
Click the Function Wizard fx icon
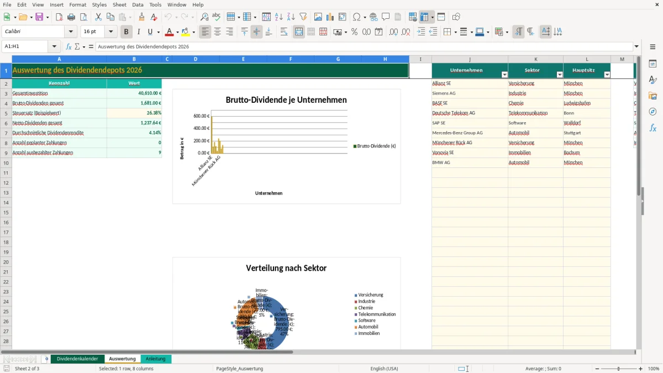[69, 46]
